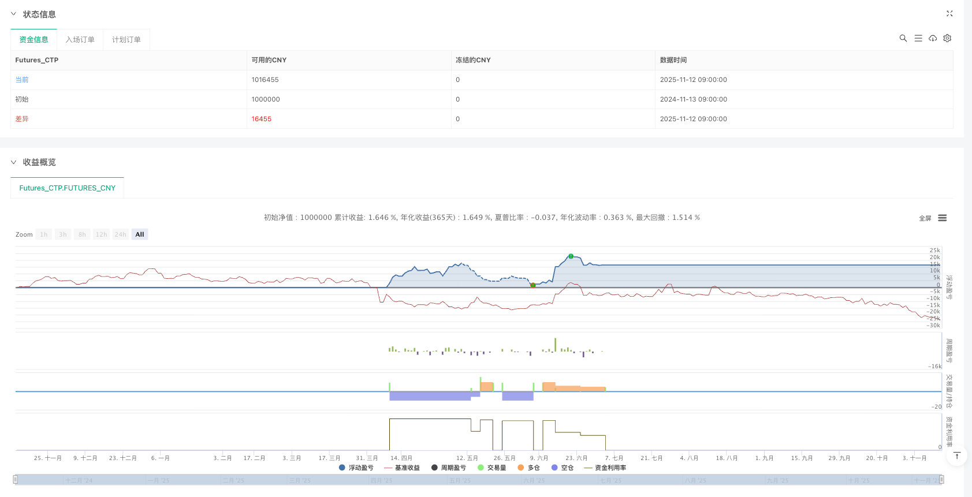Image resolution: width=972 pixels, height=497 pixels.
Task: Switch to the 计划订单 tab
Action: (x=126, y=40)
